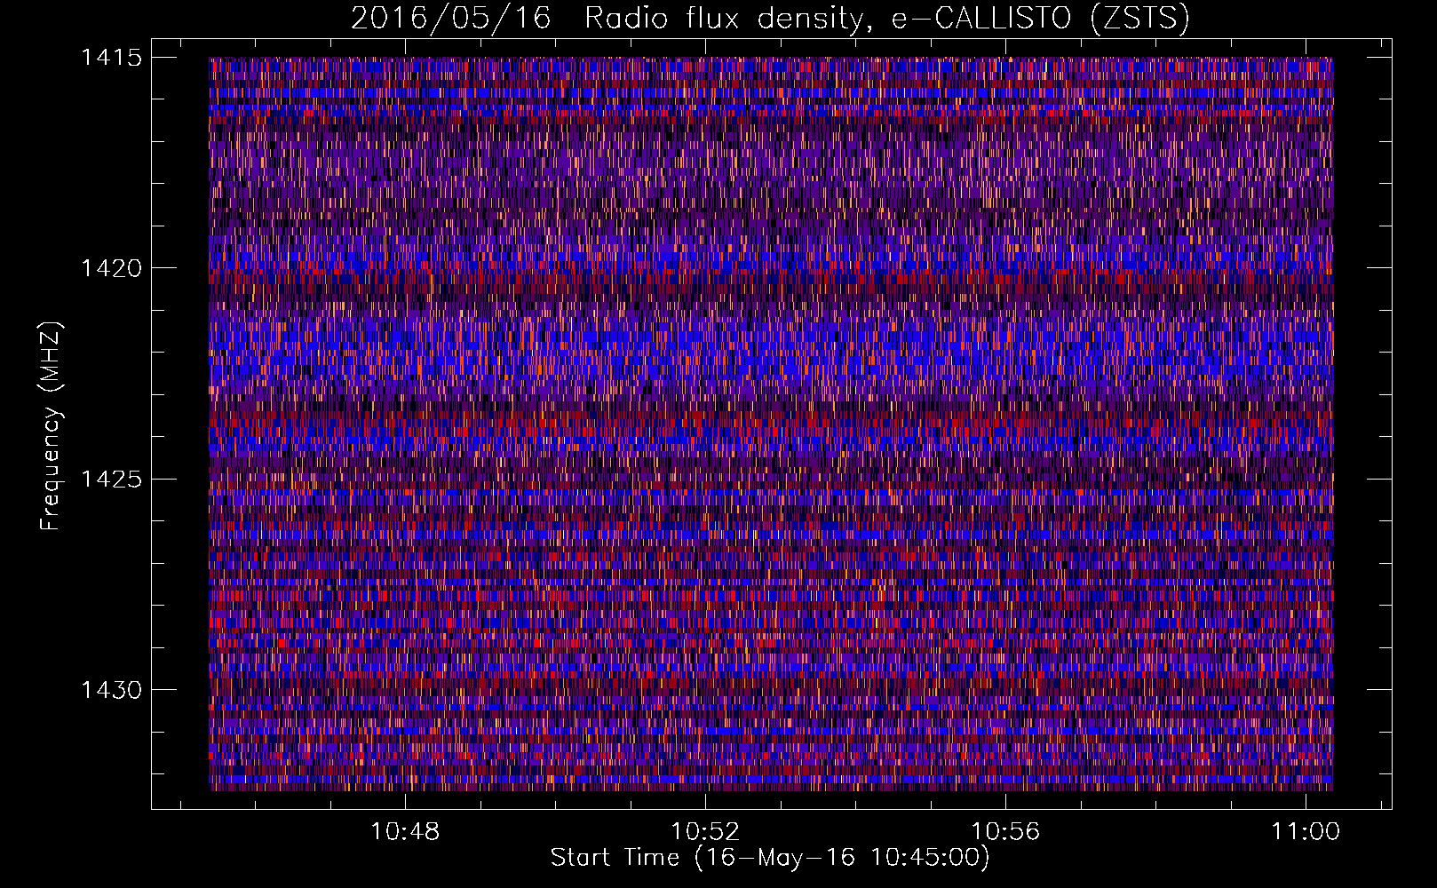Click the 10:56 time tick label
The image size is (1437, 888).
pyautogui.click(x=1005, y=831)
